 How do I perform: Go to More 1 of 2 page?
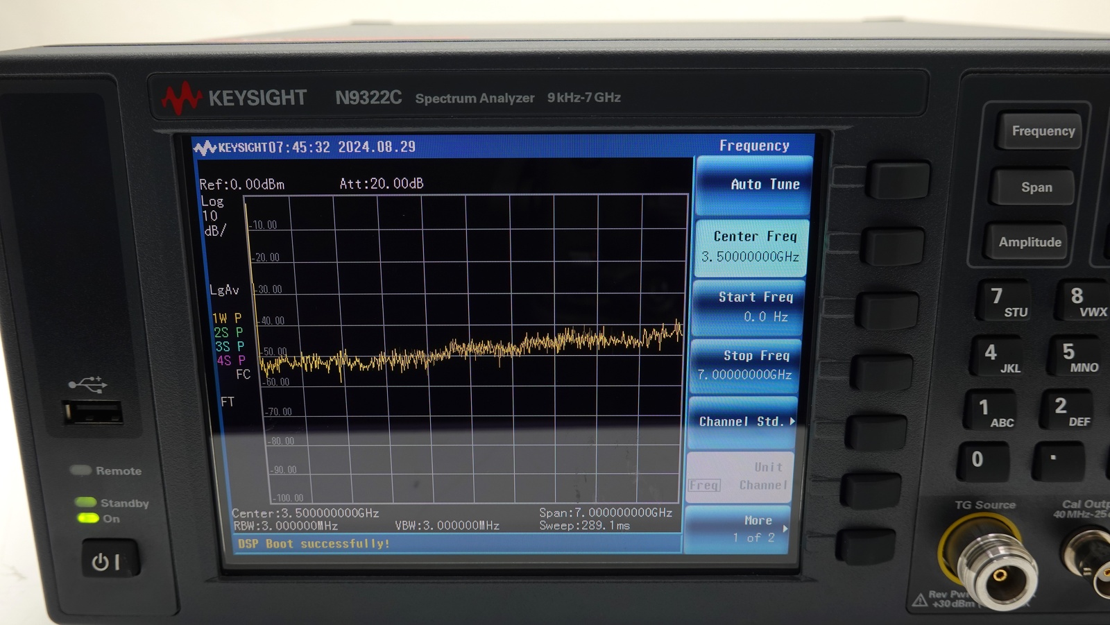click(737, 529)
